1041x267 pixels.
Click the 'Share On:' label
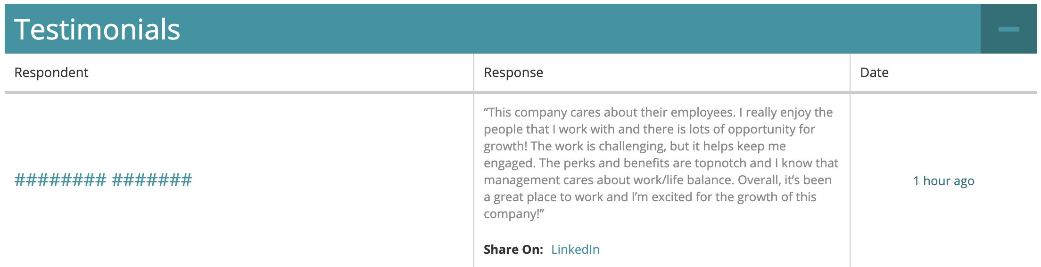(x=513, y=249)
